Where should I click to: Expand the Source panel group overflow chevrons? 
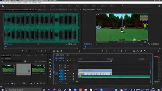tap(80, 10)
